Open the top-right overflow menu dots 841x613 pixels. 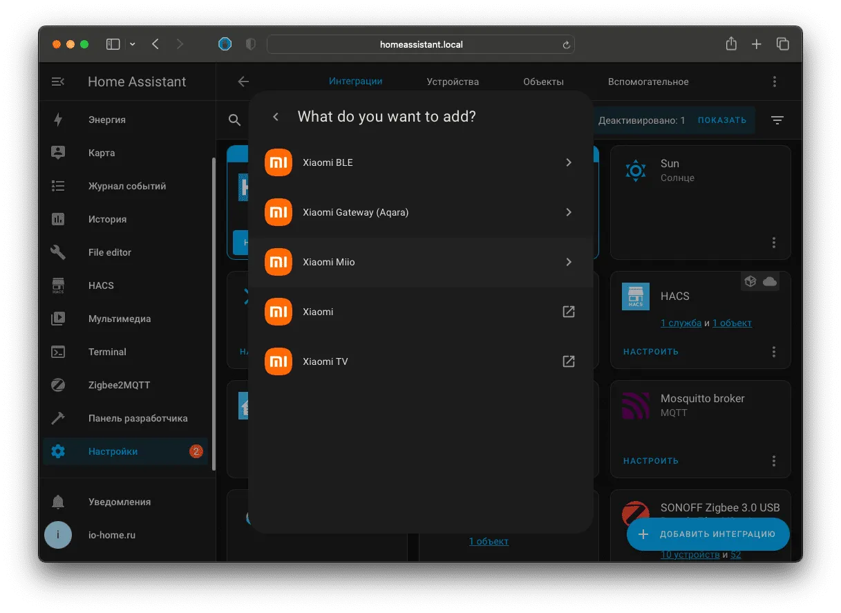click(x=775, y=82)
